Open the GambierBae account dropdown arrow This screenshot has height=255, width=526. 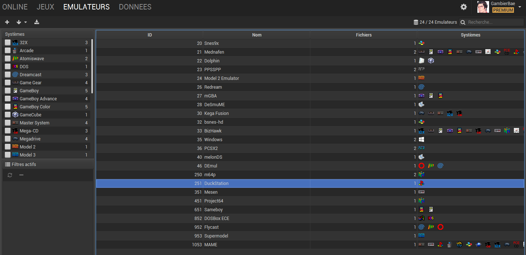520,7
